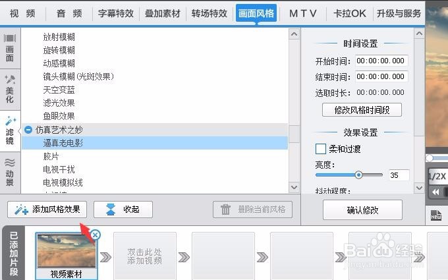Switch to 字幕特效 tab
This screenshot has width=448, height=280.
(x=116, y=13)
